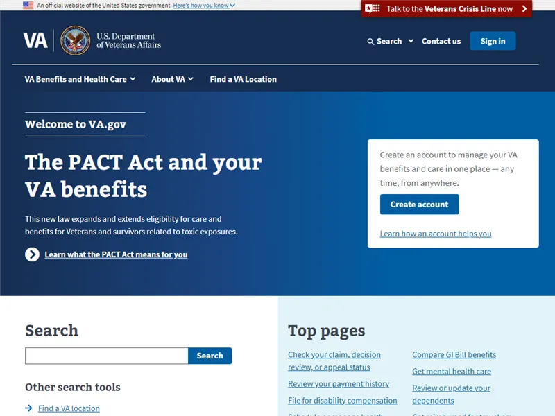Viewport: 555px width, 416px height.
Task: Open the VA Benefits and Health Care menu
Action: pyautogui.click(x=80, y=79)
